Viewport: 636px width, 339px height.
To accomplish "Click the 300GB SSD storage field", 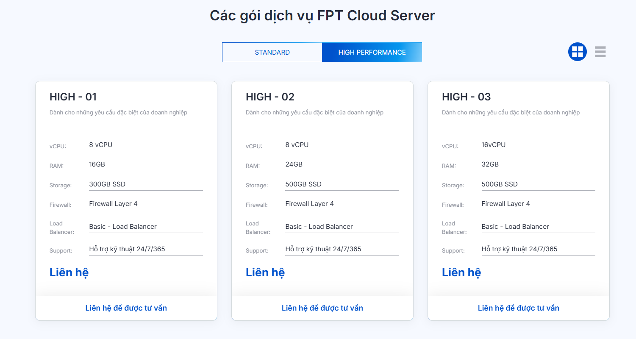I will point(146,184).
